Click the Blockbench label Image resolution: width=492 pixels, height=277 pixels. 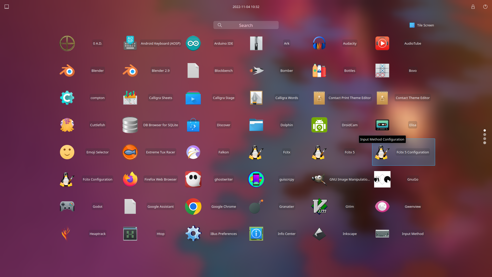click(224, 71)
